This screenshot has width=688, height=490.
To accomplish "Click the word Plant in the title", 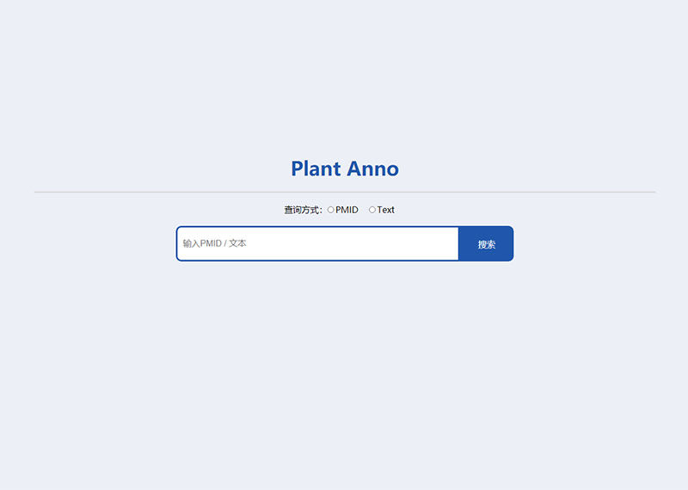I will tap(316, 168).
